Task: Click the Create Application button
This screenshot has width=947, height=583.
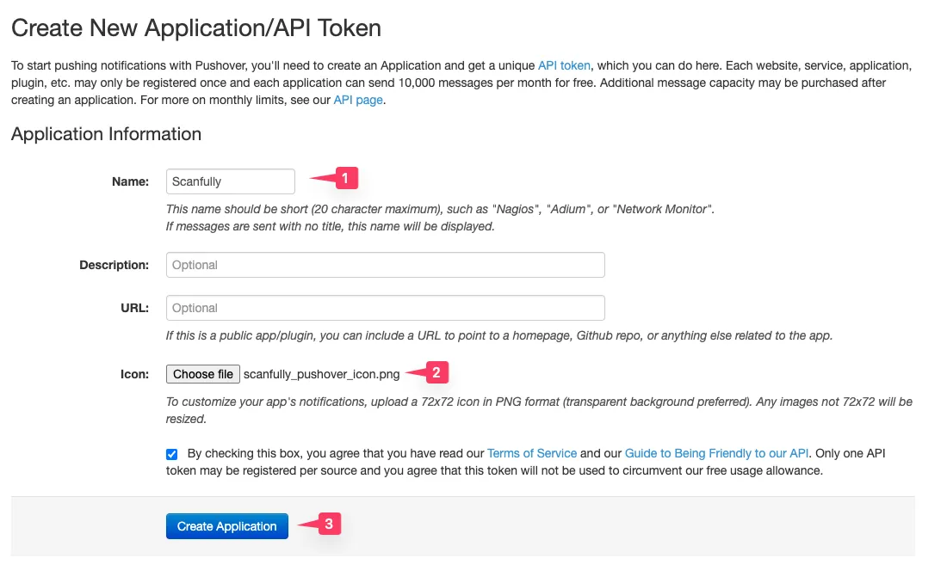Action: [227, 526]
